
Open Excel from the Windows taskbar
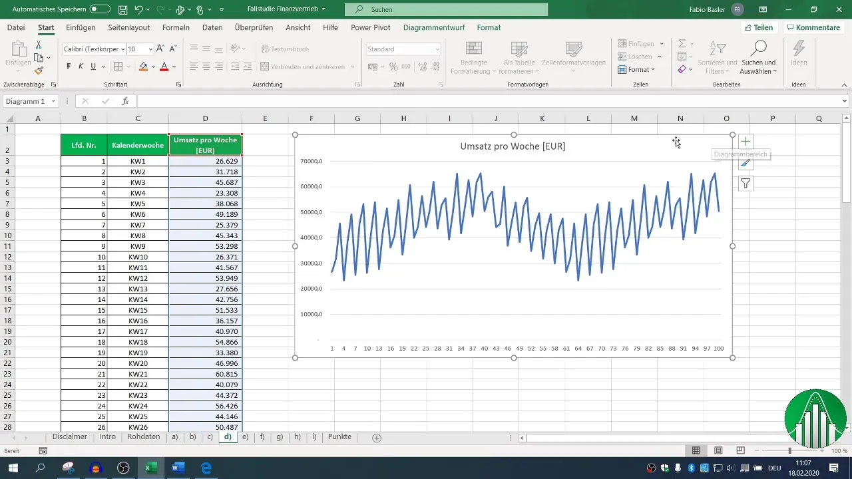151,468
